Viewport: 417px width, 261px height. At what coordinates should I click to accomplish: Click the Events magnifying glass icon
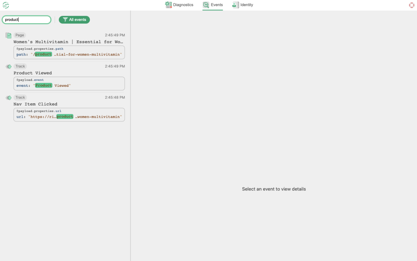(x=206, y=5)
